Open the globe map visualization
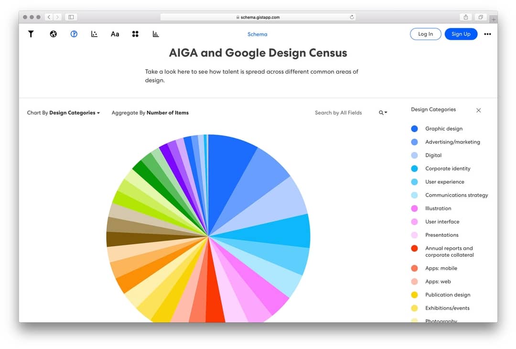This screenshot has height=349, width=516. (53, 34)
